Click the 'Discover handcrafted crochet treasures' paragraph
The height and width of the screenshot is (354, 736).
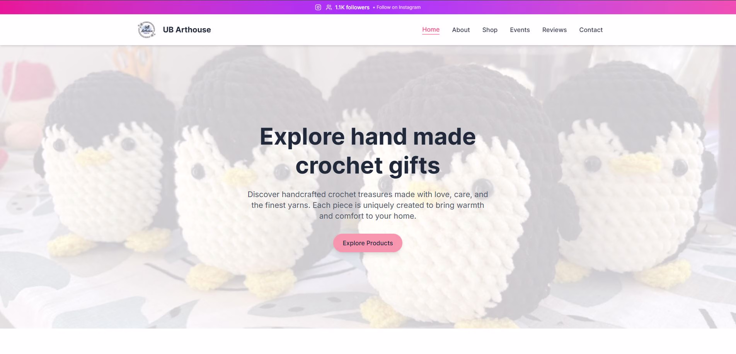(x=368, y=205)
